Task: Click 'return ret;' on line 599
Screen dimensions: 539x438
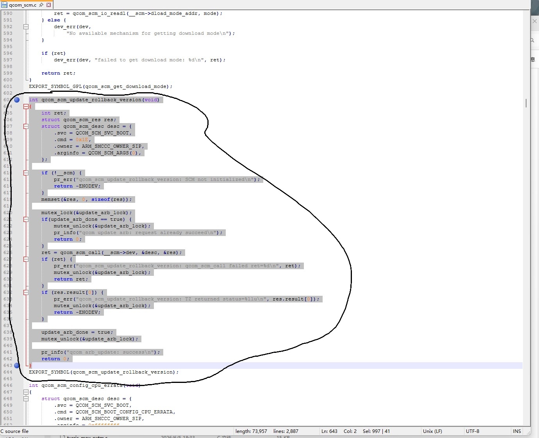Action: pyautogui.click(x=58, y=73)
